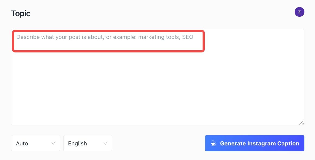Click the chevron arrow beside Auto
The height and width of the screenshot is (160, 315).
pos(53,143)
